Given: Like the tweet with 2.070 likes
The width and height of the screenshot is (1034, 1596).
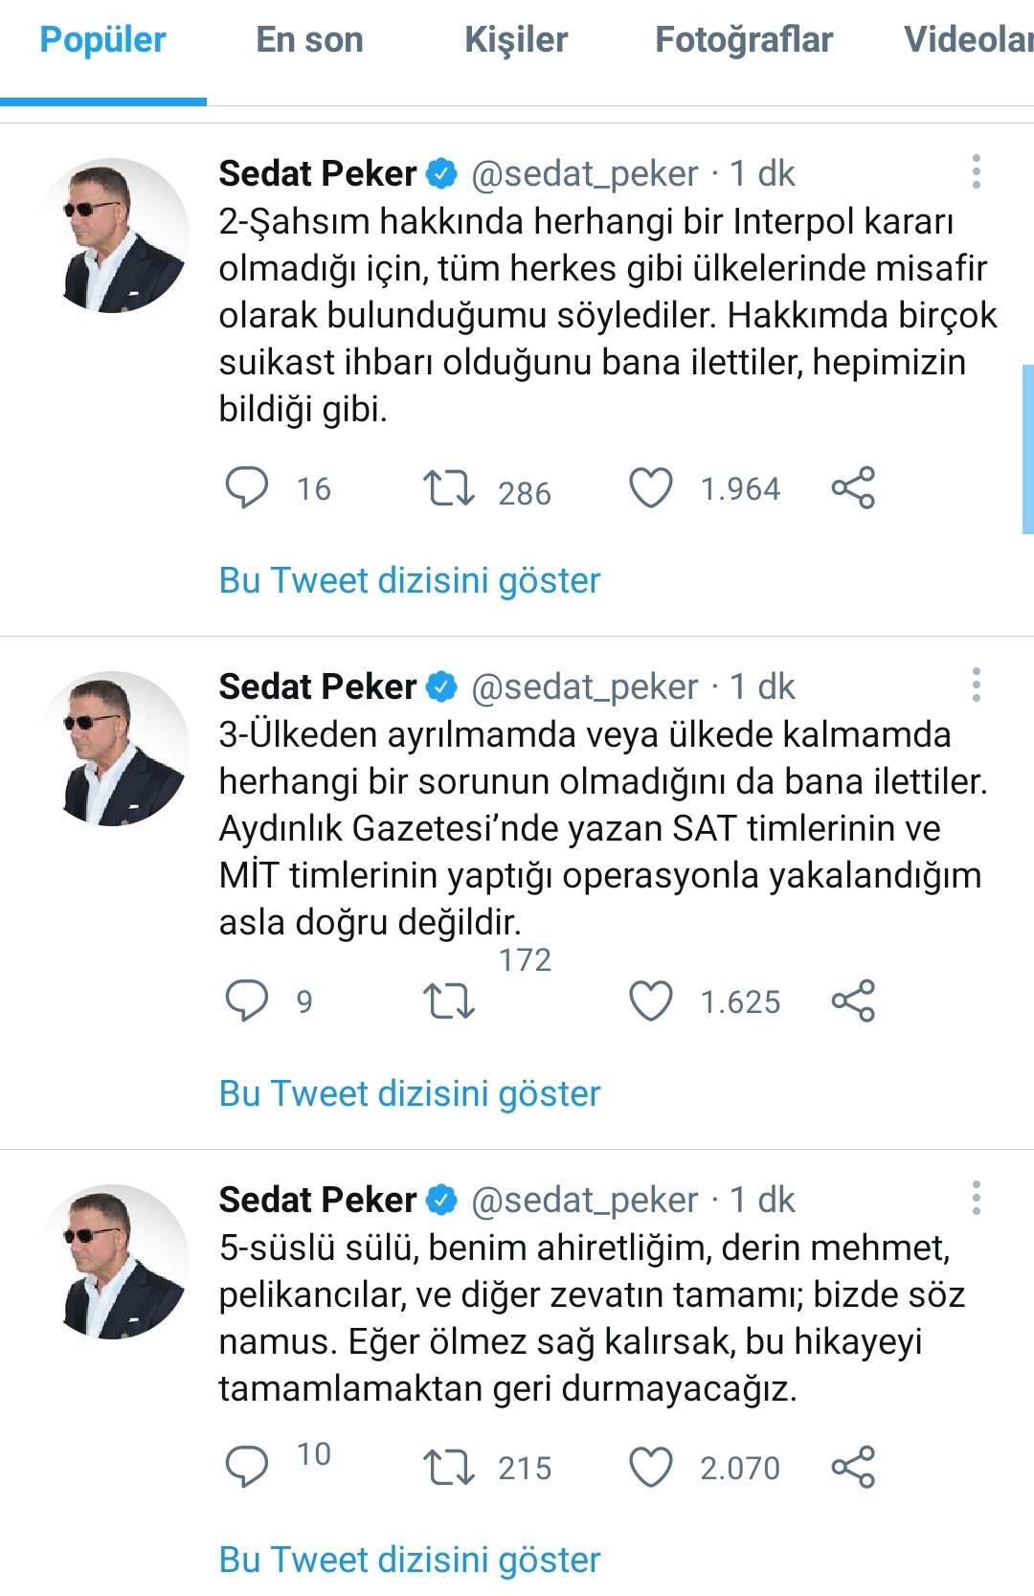Looking at the screenshot, I should [x=651, y=1467].
